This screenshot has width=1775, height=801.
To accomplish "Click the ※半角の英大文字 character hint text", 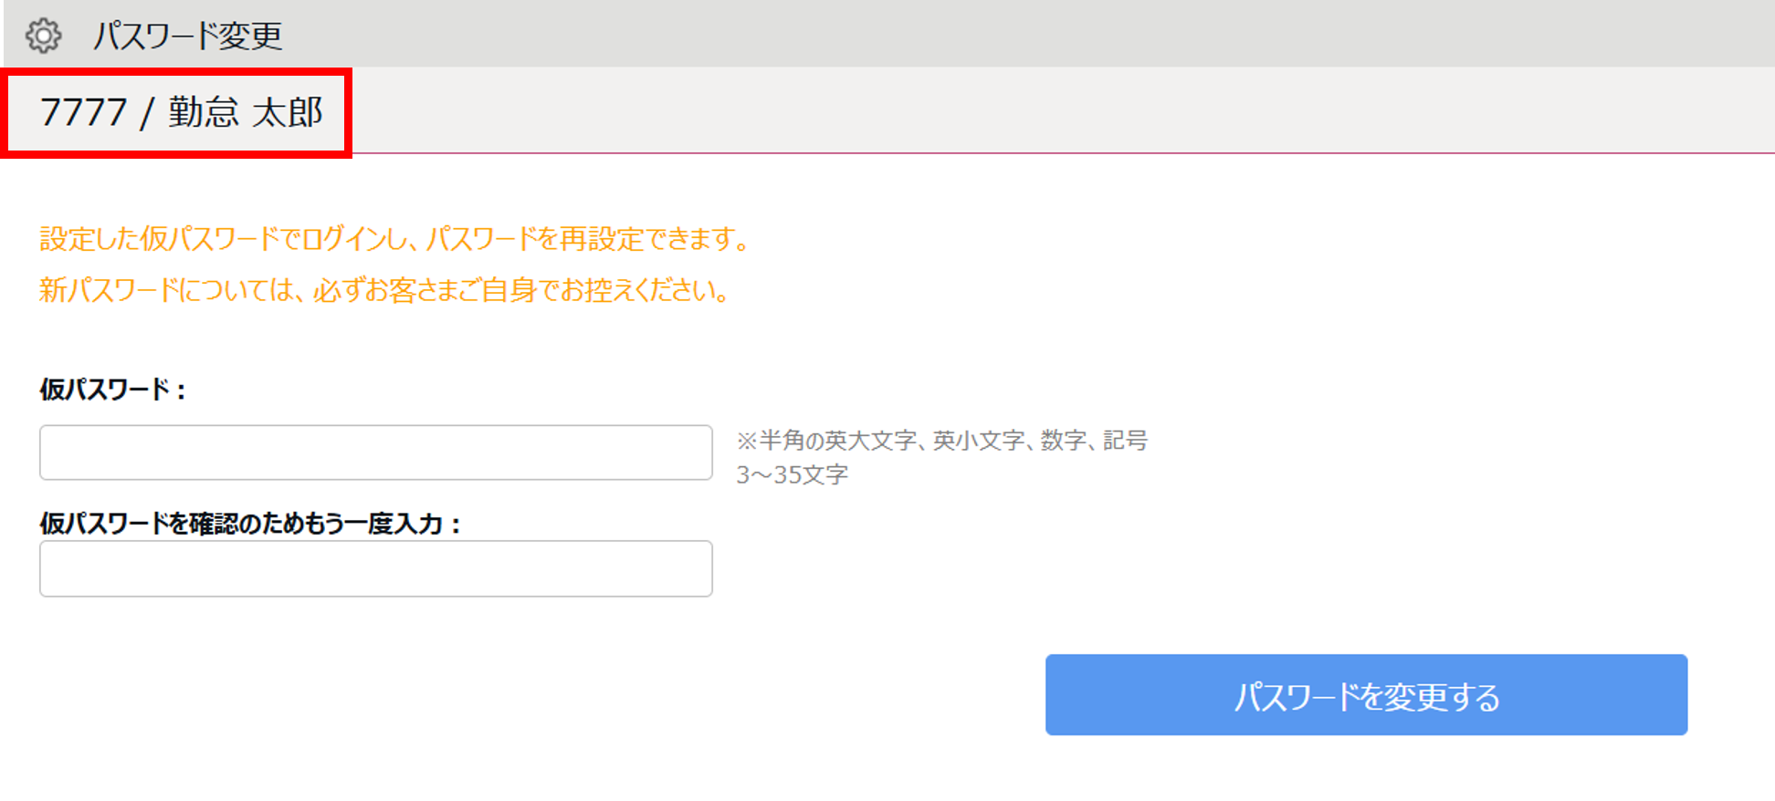I will [941, 441].
